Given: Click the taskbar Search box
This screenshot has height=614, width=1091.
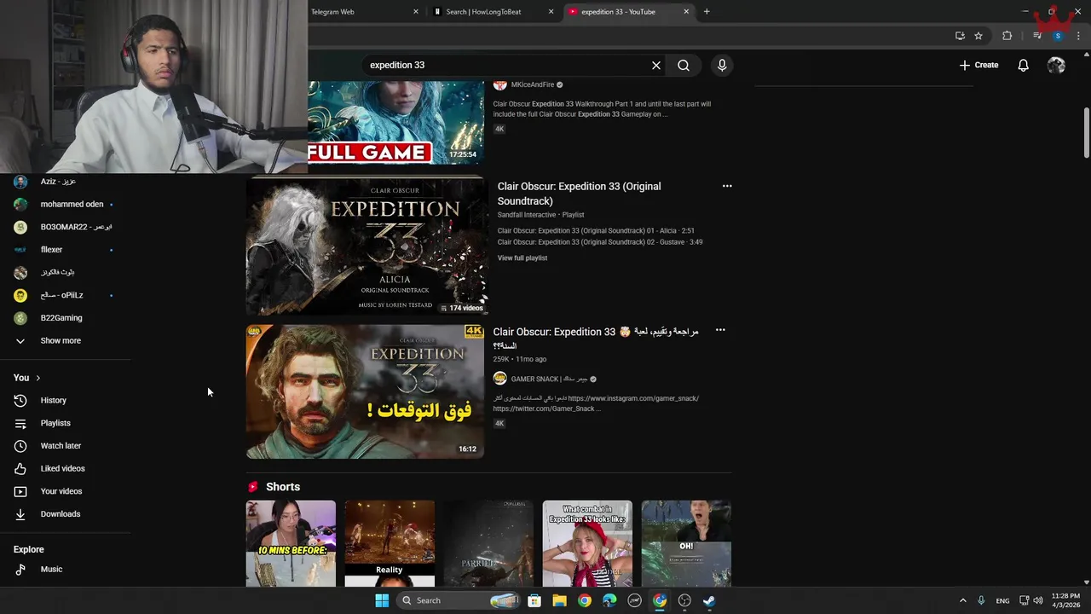Looking at the screenshot, I should click(460, 600).
